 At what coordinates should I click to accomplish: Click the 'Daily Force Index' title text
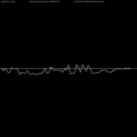[8, 2]
